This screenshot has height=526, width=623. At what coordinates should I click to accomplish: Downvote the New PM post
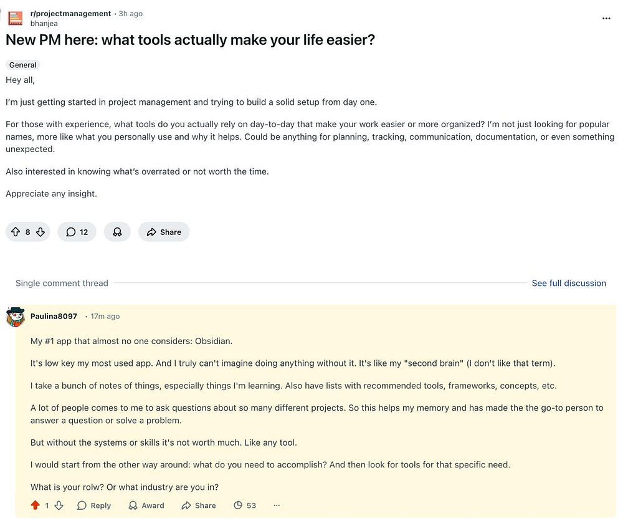click(x=40, y=232)
